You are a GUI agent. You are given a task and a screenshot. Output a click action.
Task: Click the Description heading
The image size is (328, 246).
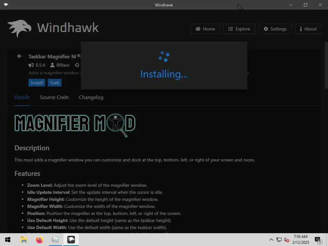click(x=32, y=148)
